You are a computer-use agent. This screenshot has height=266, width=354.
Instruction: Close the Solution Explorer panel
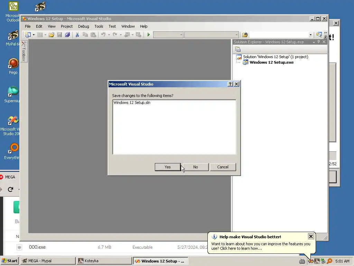click(324, 42)
